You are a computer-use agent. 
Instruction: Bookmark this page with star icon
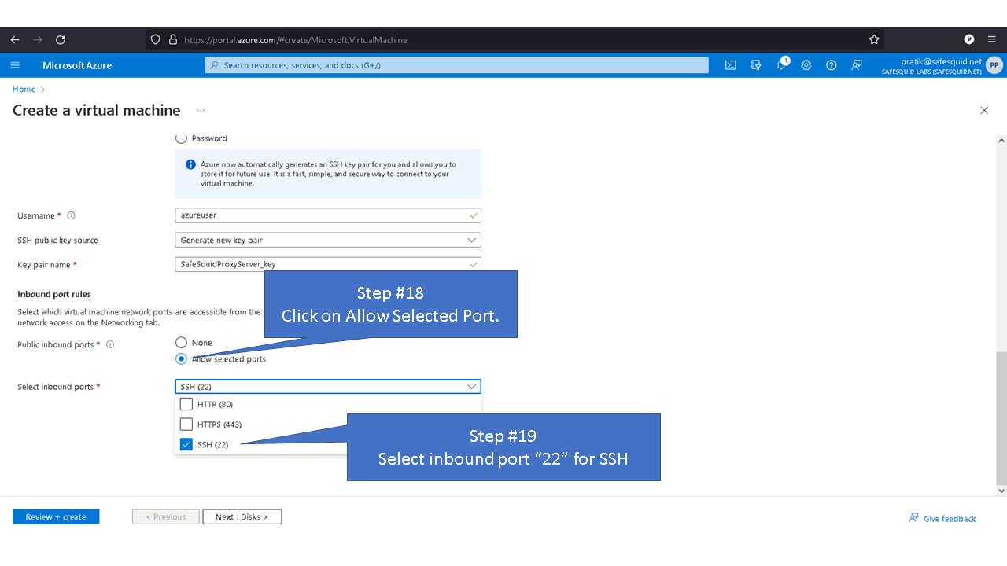tap(874, 39)
